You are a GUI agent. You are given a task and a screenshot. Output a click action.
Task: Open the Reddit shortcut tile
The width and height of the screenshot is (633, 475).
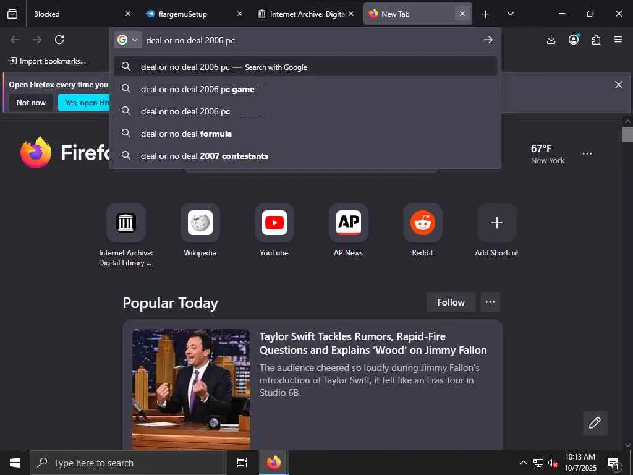423,223
